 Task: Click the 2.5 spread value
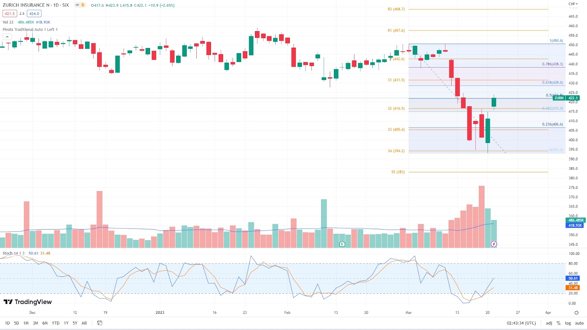pyautogui.click(x=22, y=14)
